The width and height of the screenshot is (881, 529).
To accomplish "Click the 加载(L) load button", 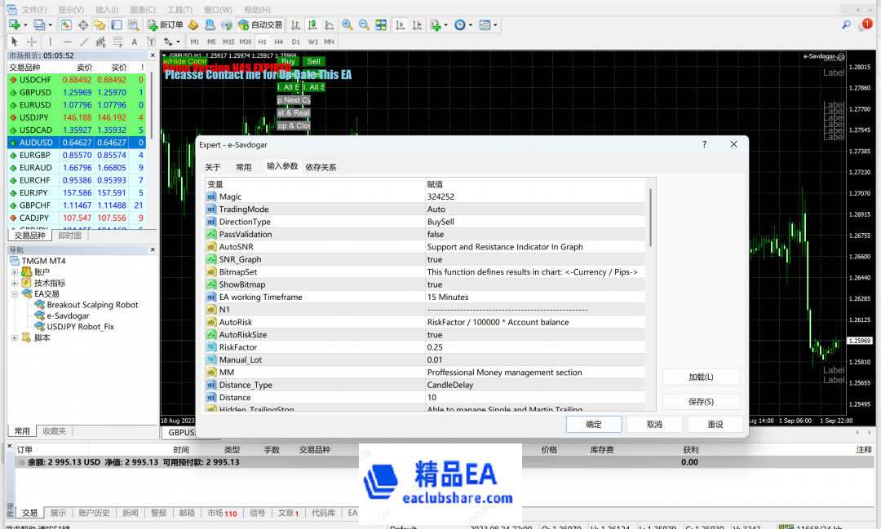I will (x=701, y=377).
